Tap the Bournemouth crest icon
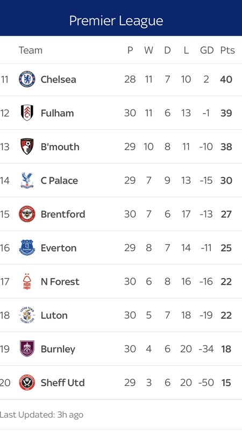Viewport: 242px width, 431px height. point(27,147)
